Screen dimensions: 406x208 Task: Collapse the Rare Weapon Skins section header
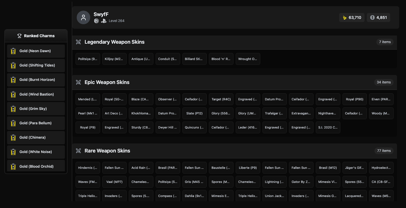point(107,151)
